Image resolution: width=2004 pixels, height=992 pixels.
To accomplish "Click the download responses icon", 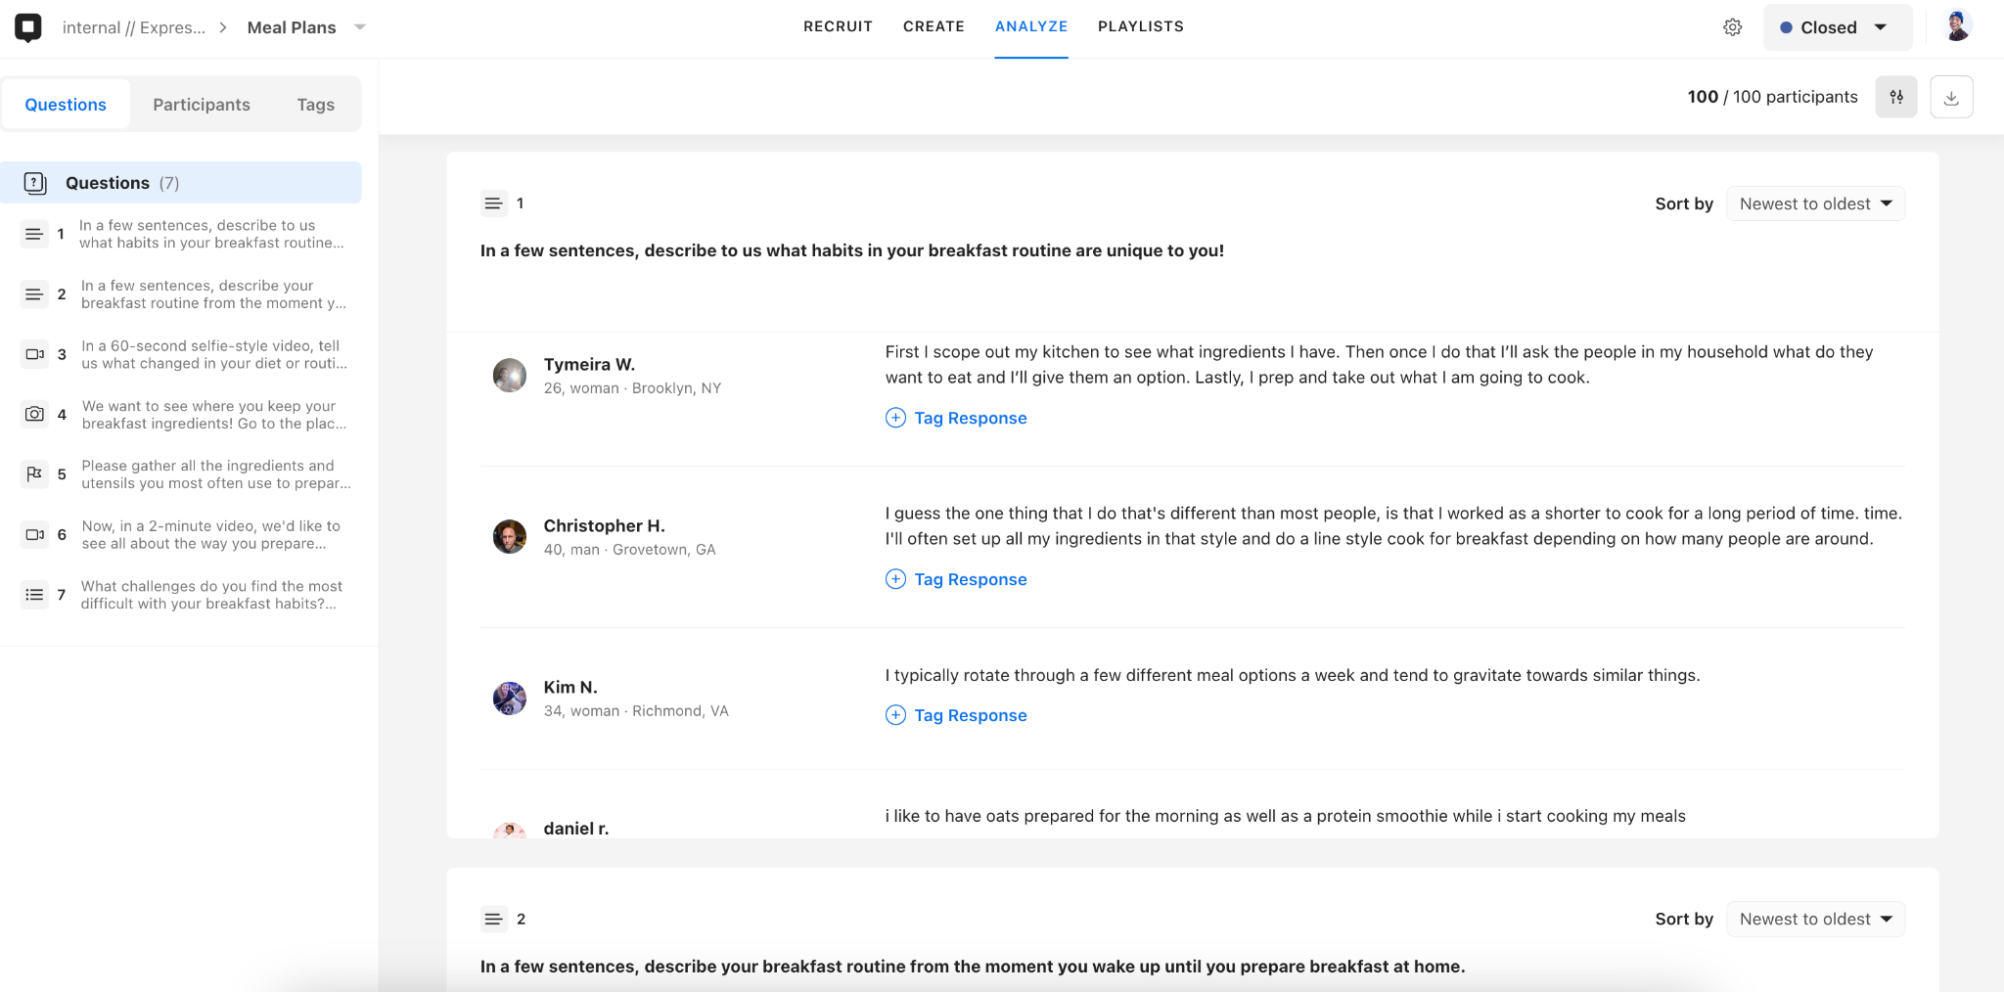I will pos(1951,97).
